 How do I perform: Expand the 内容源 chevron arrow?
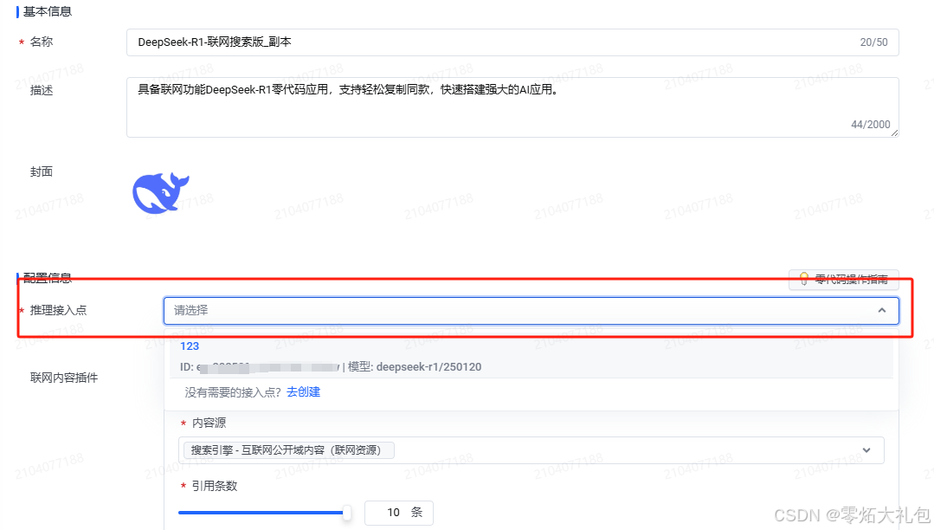(x=866, y=450)
